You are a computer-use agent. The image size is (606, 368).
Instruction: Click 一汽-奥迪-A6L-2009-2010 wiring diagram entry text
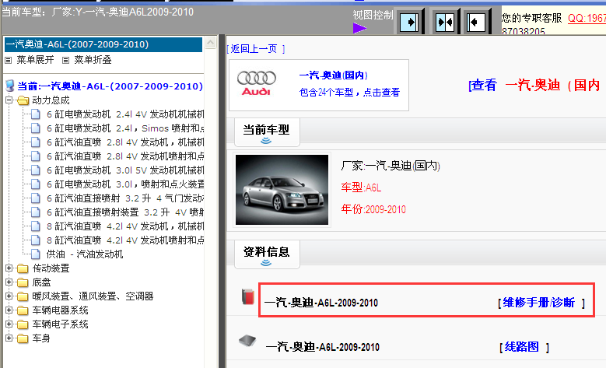click(x=323, y=347)
